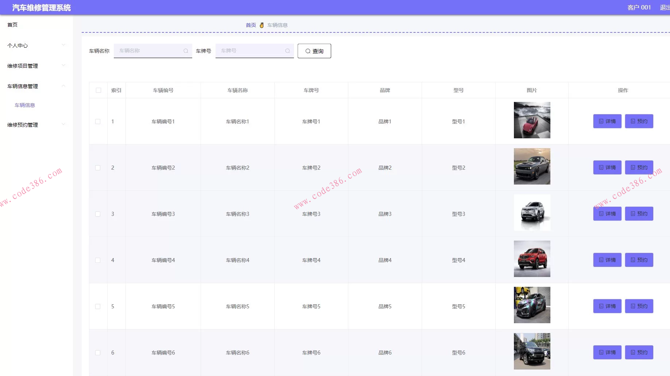
Task: Click the 查询 search button
Action: 314,51
